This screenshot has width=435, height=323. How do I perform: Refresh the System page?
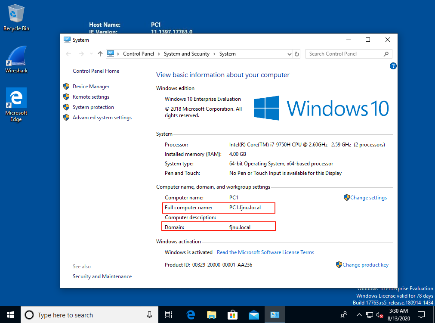(297, 54)
